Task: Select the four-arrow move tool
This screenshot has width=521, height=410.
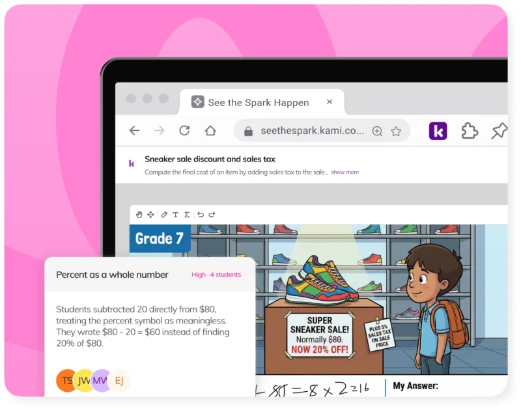Action: [151, 215]
